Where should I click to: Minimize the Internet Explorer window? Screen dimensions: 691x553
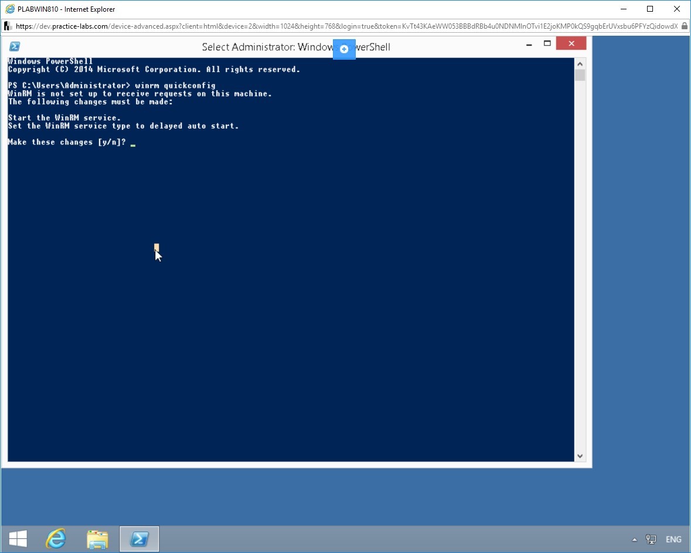point(623,9)
